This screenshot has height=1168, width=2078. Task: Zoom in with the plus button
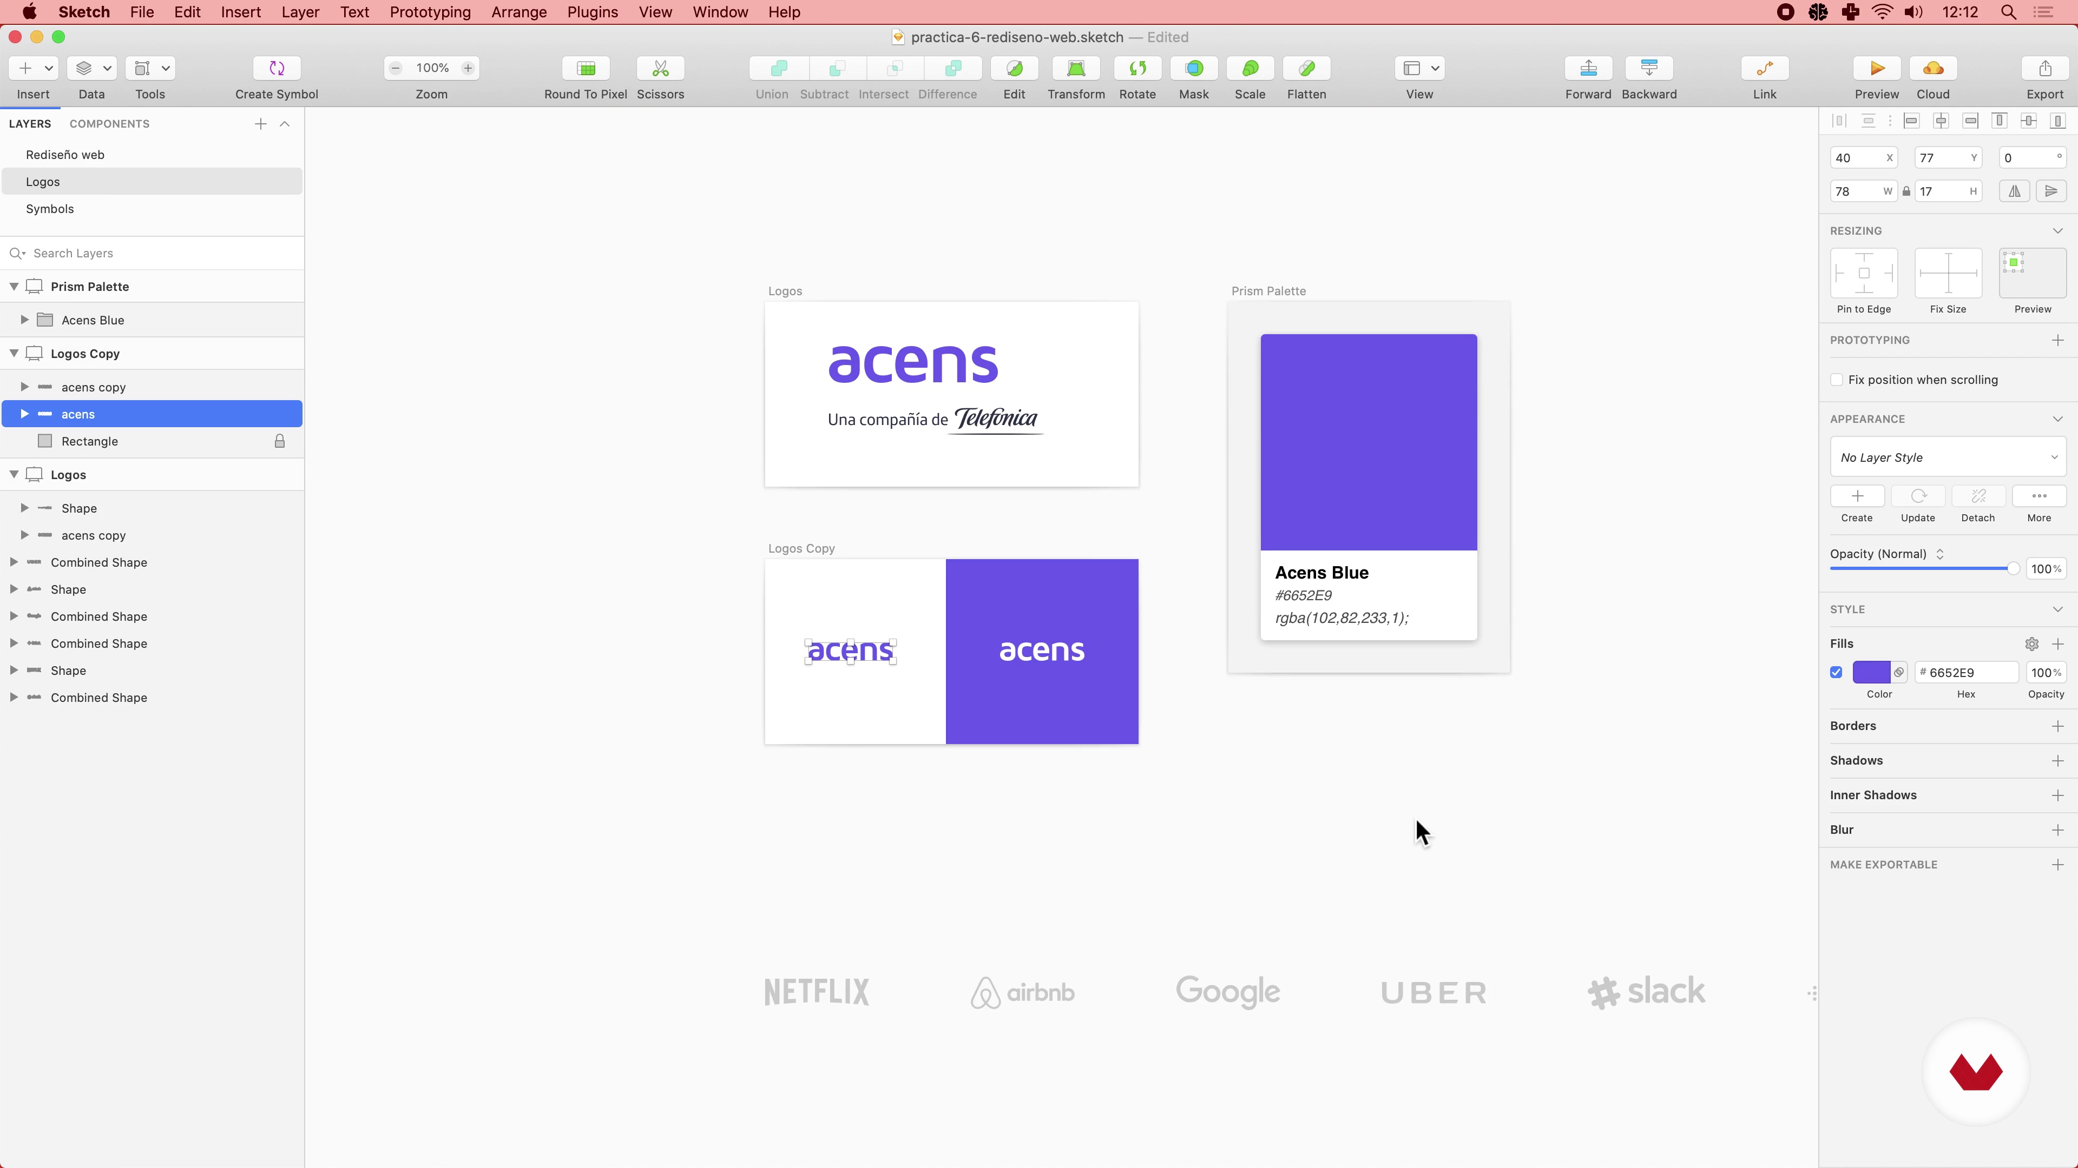point(468,69)
